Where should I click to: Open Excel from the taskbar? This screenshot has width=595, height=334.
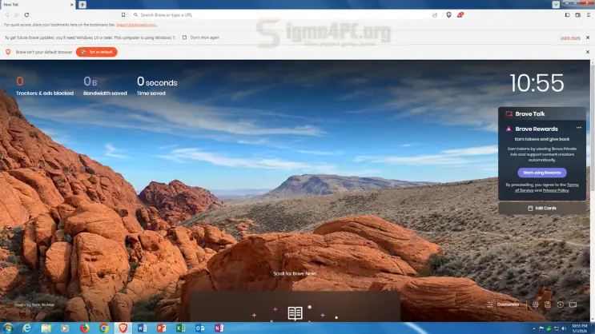tap(181, 328)
